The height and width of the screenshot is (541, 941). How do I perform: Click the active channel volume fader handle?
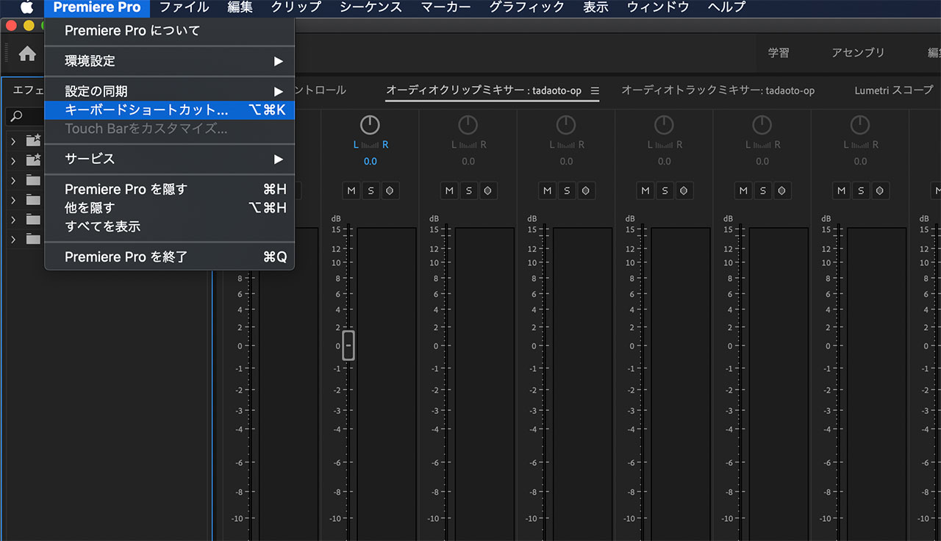(x=348, y=345)
